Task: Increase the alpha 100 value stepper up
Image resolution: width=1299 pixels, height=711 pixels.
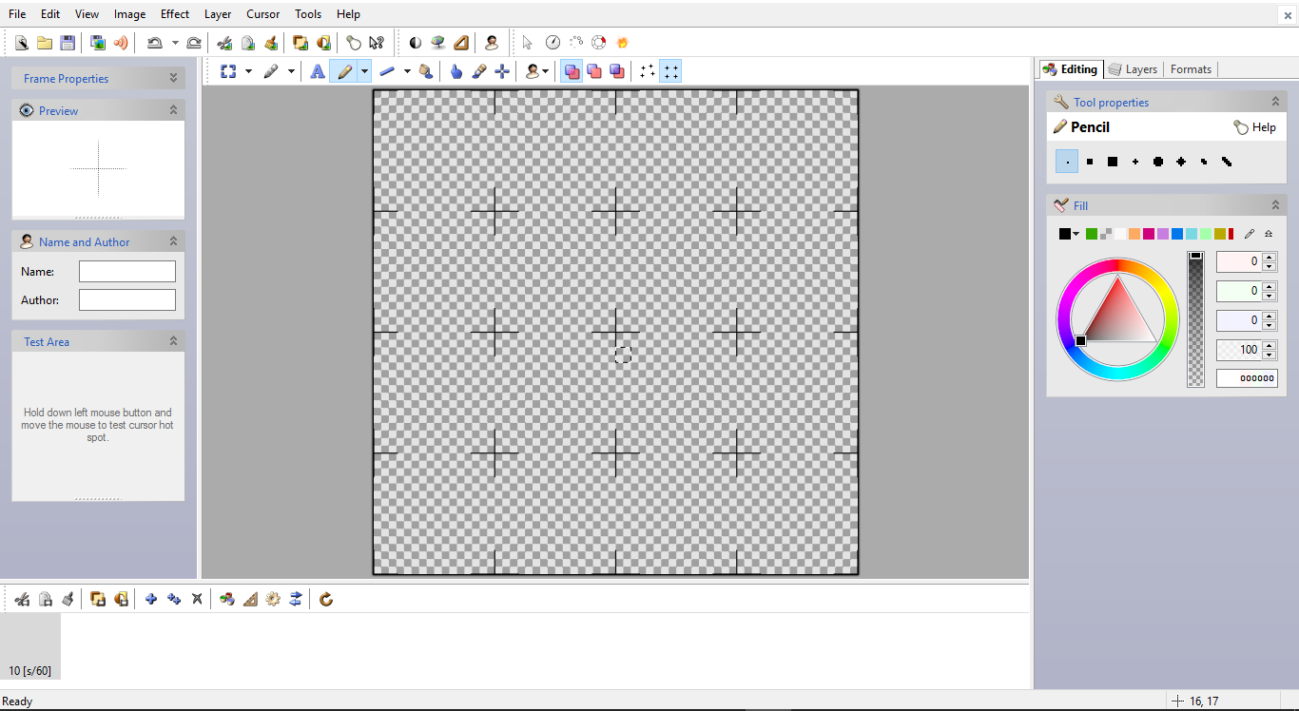Action: point(1270,345)
